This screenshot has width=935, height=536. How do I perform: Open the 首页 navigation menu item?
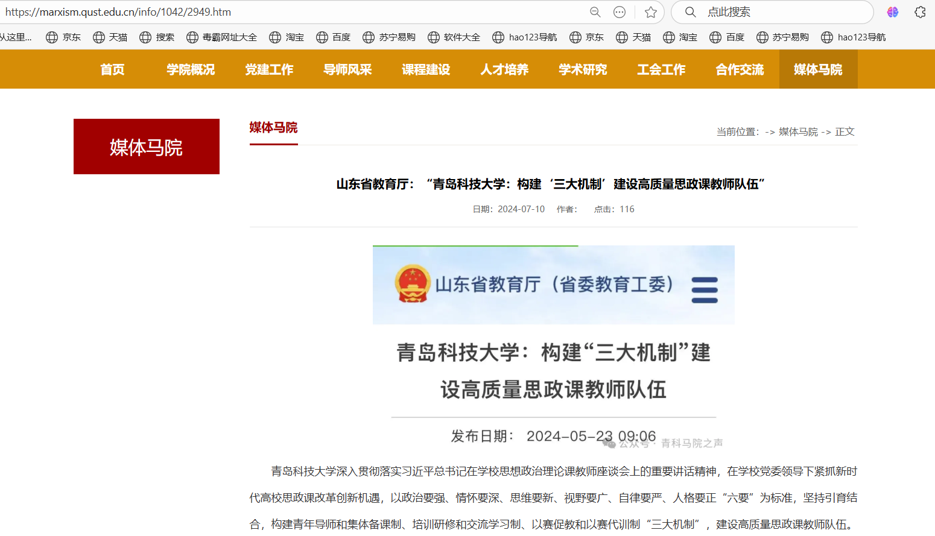[112, 69]
